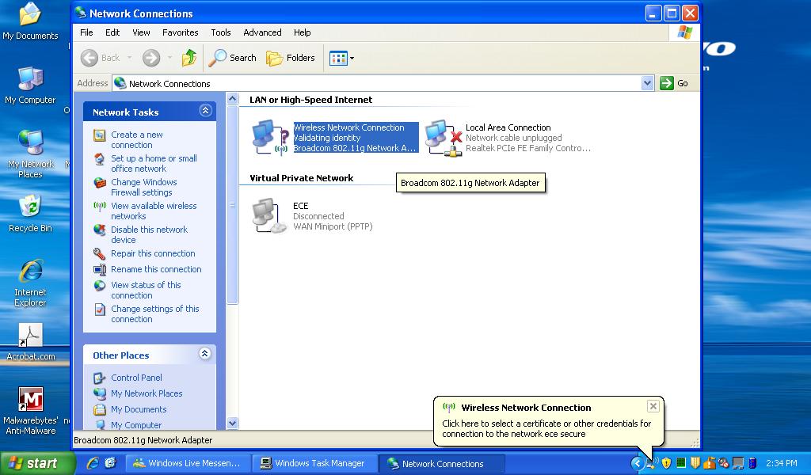The image size is (811, 475).
Task: Expand the Address bar dropdown arrow
Action: coord(647,83)
